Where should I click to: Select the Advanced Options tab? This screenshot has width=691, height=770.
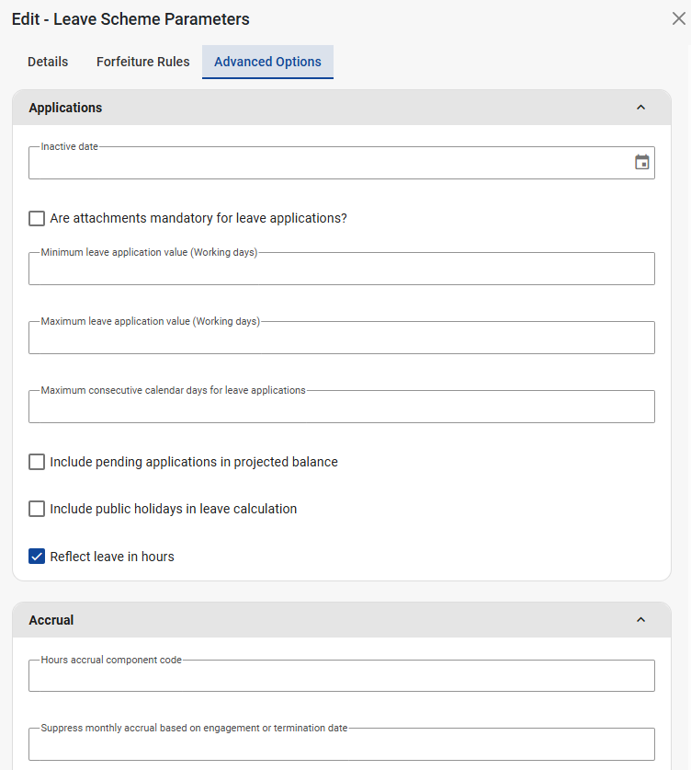[267, 62]
